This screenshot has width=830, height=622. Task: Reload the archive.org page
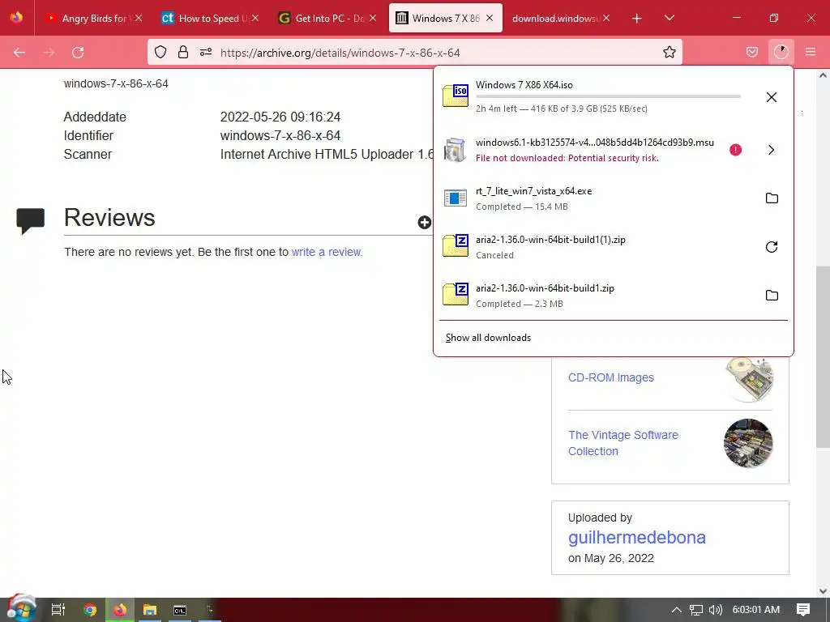[78, 53]
